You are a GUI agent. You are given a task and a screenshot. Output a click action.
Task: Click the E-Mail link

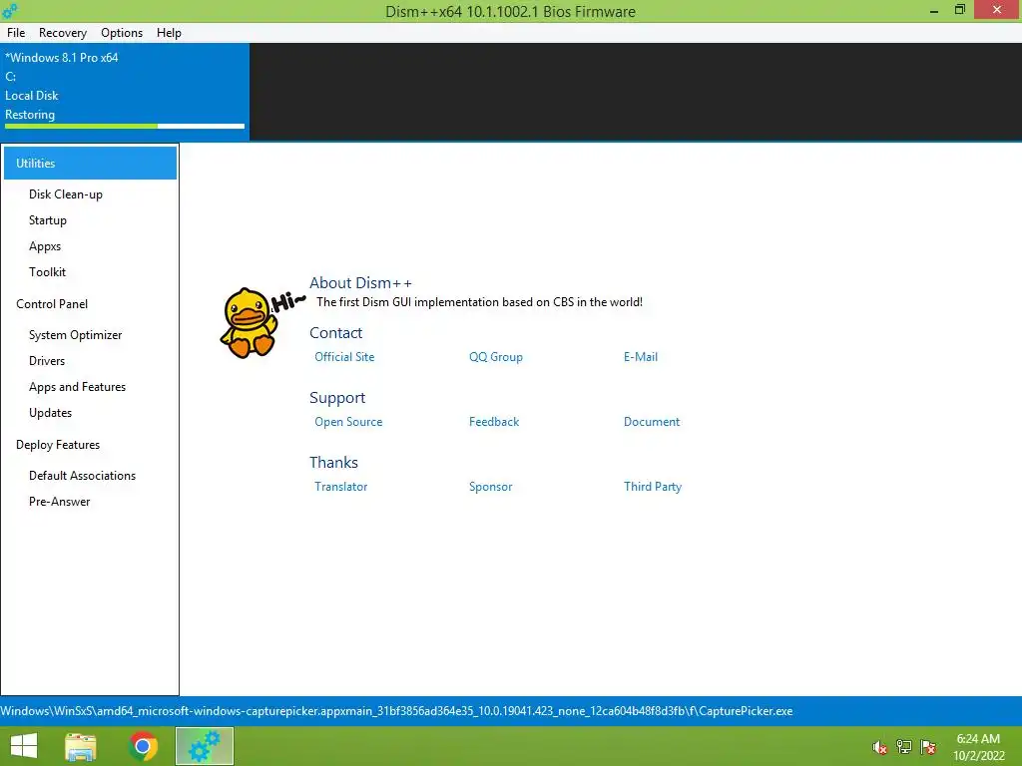pyautogui.click(x=640, y=357)
